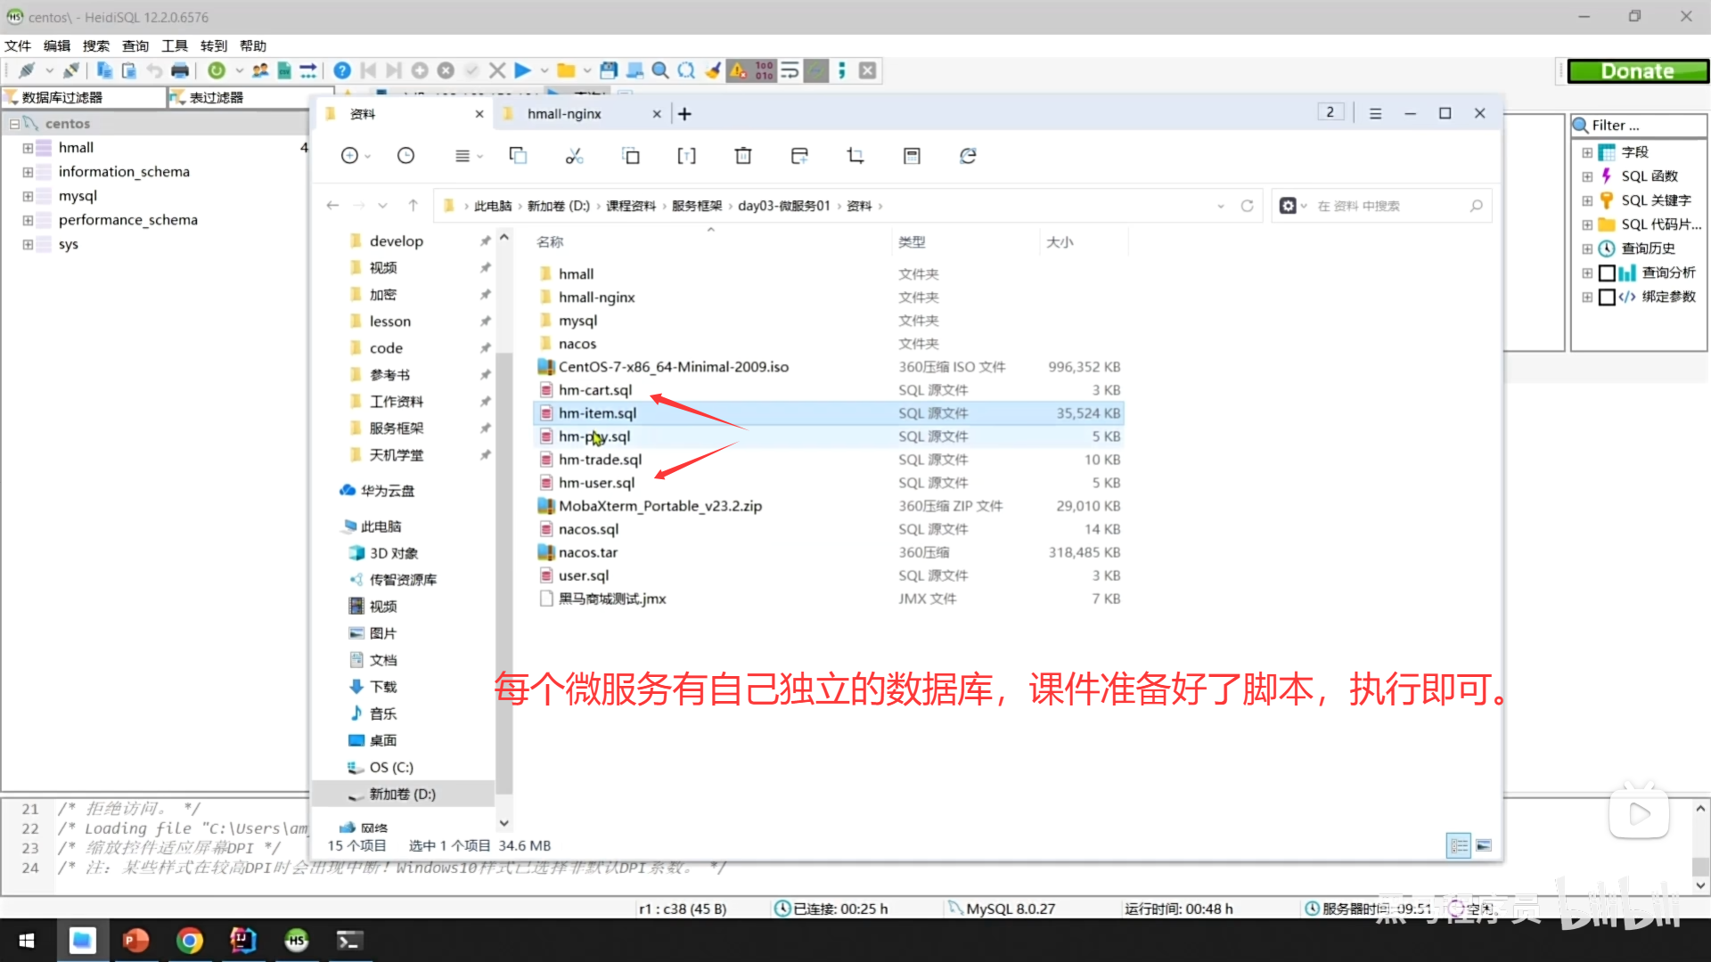Click the Cut scissors icon in Explorer
This screenshot has height=962, width=1711.
[x=574, y=155]
